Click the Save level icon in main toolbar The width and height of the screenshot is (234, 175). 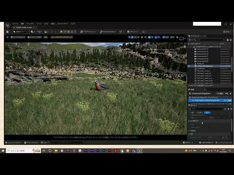point(7,32)
